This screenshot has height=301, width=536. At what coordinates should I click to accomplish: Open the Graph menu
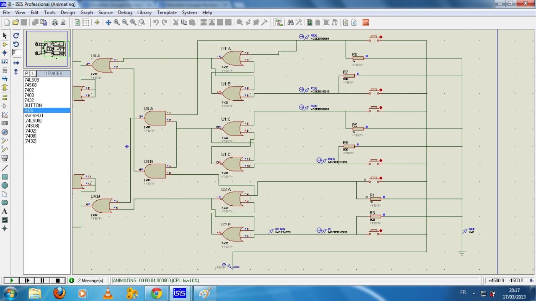tap(87, 13)
